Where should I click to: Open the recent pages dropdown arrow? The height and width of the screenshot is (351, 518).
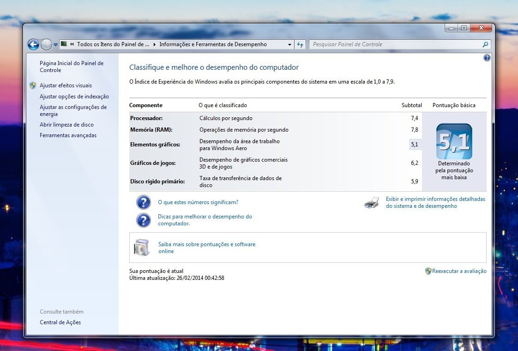click(55, 45)
